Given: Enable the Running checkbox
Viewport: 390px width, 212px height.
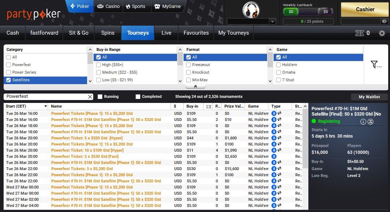Looking at the screenshot, I should tap(100, 97).
